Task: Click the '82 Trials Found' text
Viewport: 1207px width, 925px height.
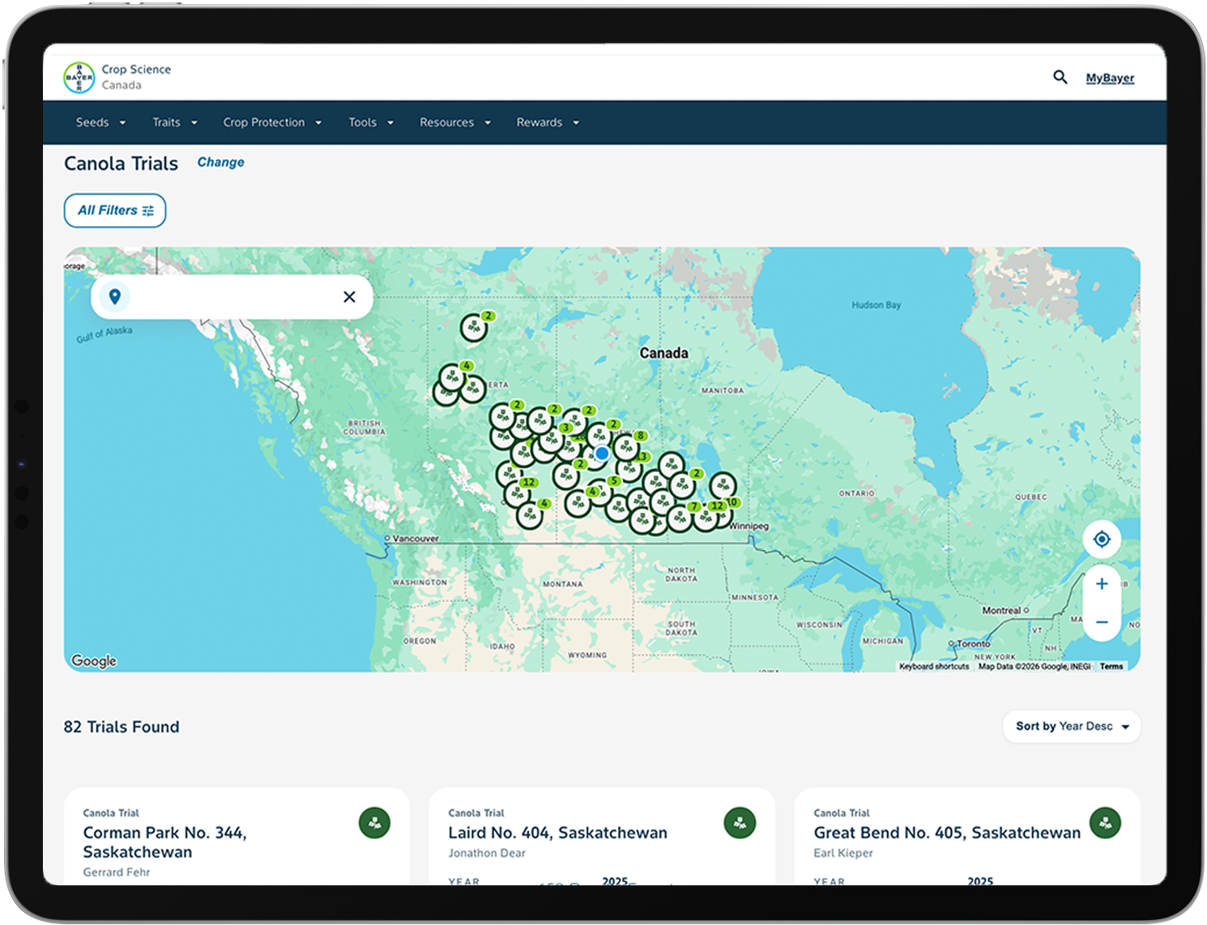Action: [122, 727]
